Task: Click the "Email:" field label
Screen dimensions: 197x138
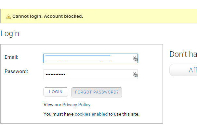Action: click(11, 57)
